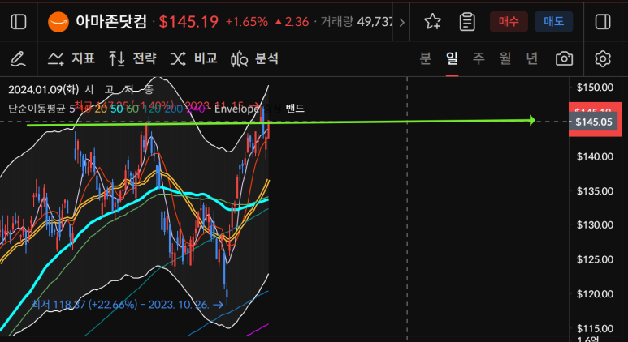Screen dimensions: 628x342
Task: Click the $120.00 price axis label
Action: pyautogui.click(x=595, y=293)
